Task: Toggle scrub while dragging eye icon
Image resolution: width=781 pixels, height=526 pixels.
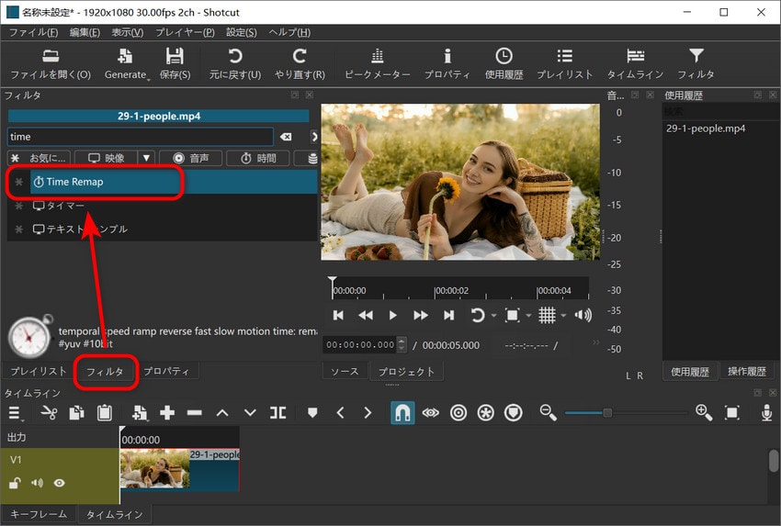Action: (x=430, y=413)
